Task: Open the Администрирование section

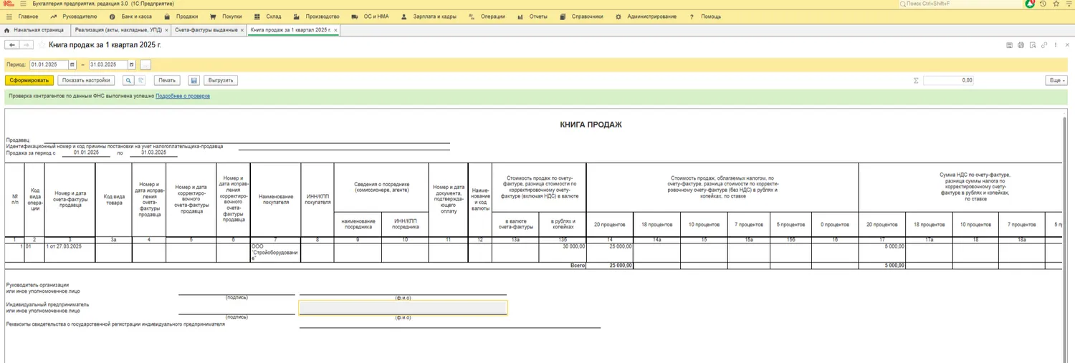Action: point(645,16)
